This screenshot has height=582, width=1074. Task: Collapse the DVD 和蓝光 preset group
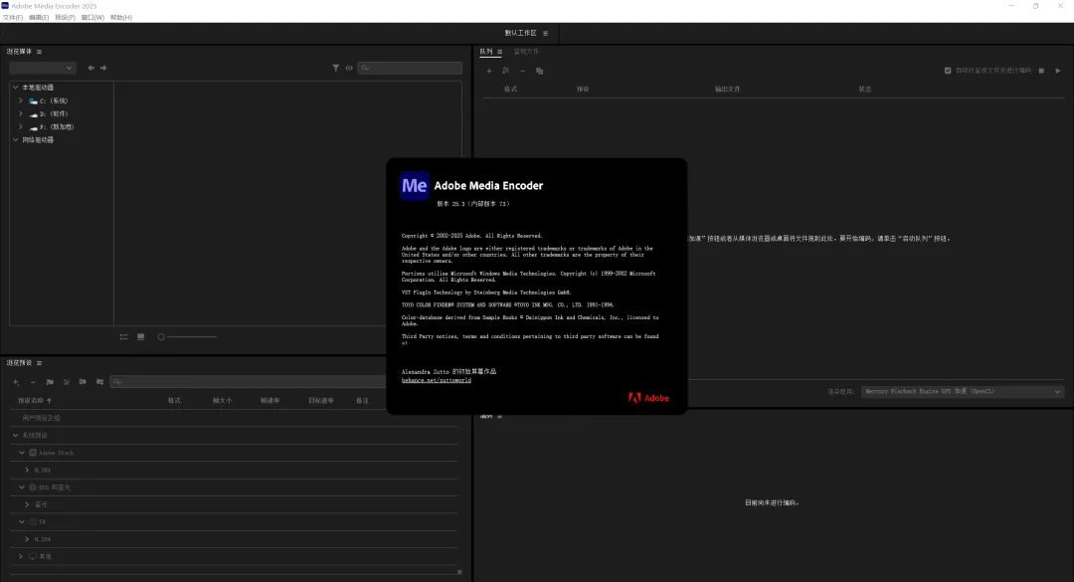pyautogui.click(x=22, y=487)
